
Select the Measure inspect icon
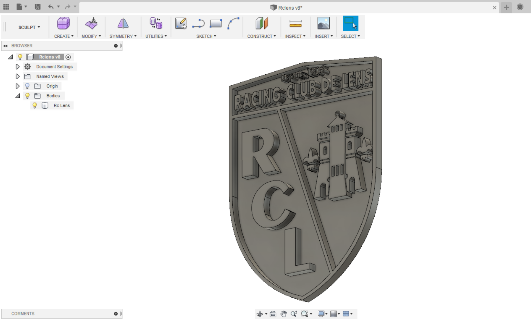click(x=295, y=24)
